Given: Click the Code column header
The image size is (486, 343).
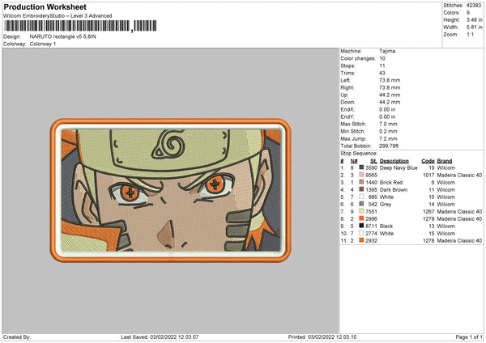Looking at the screenshot, I should (428, 161).
